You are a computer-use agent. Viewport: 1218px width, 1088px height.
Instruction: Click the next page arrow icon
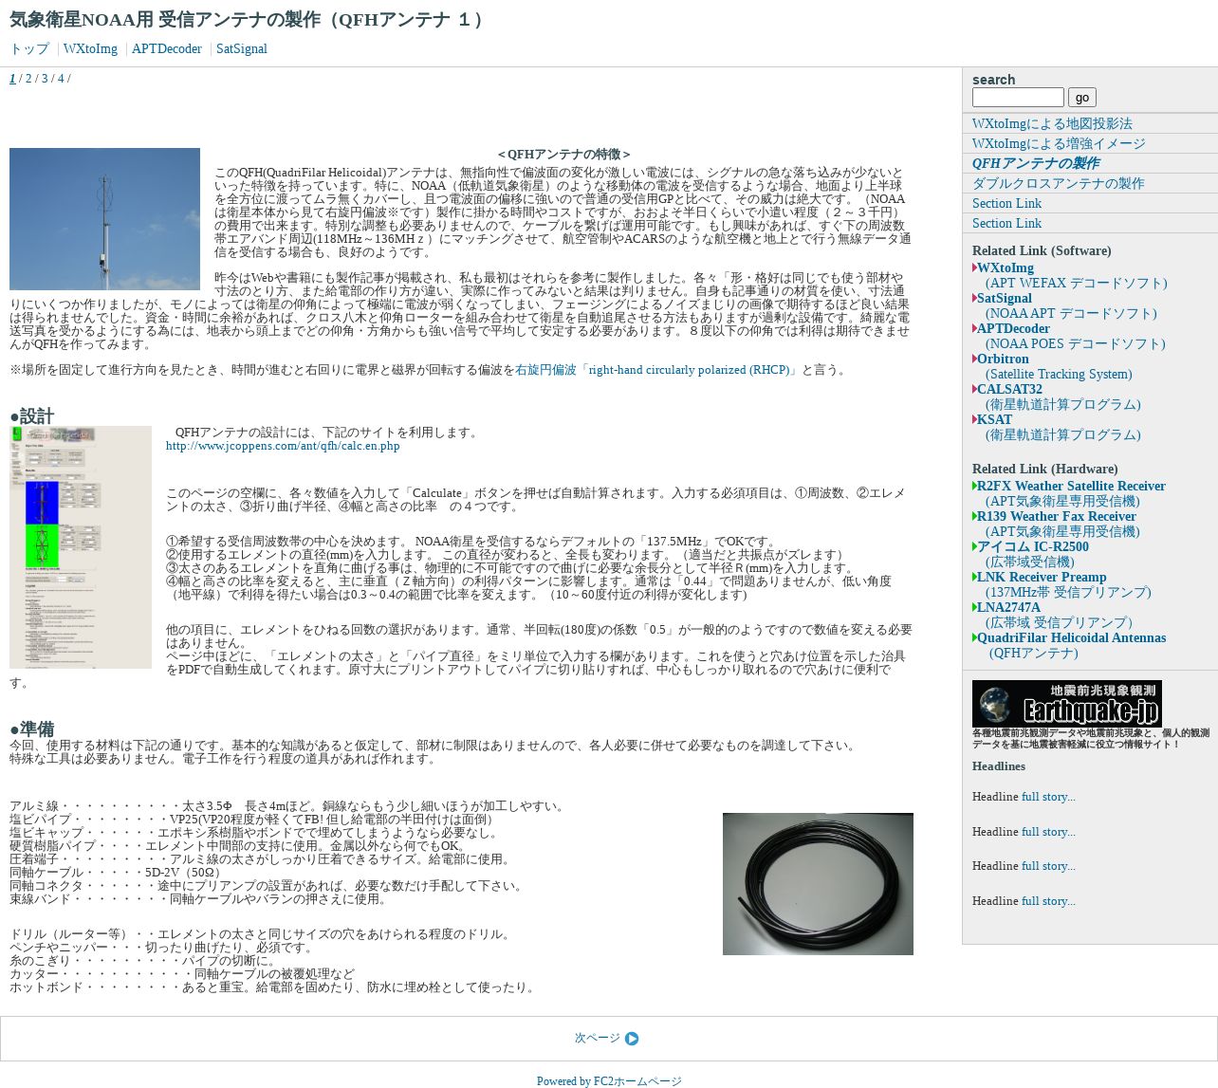[632, 1039]
